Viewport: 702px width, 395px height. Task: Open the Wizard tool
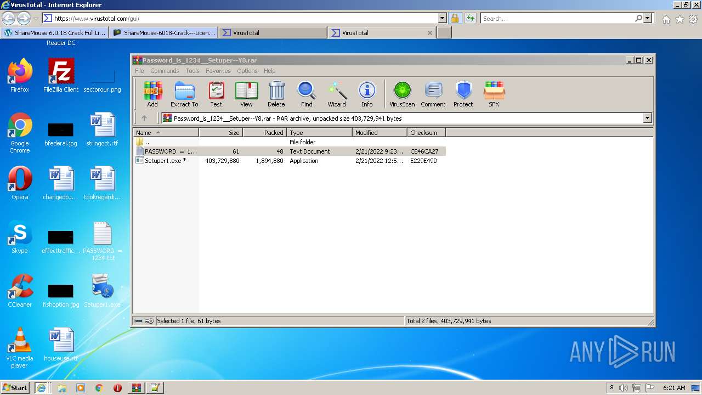[x=337, y=94]
